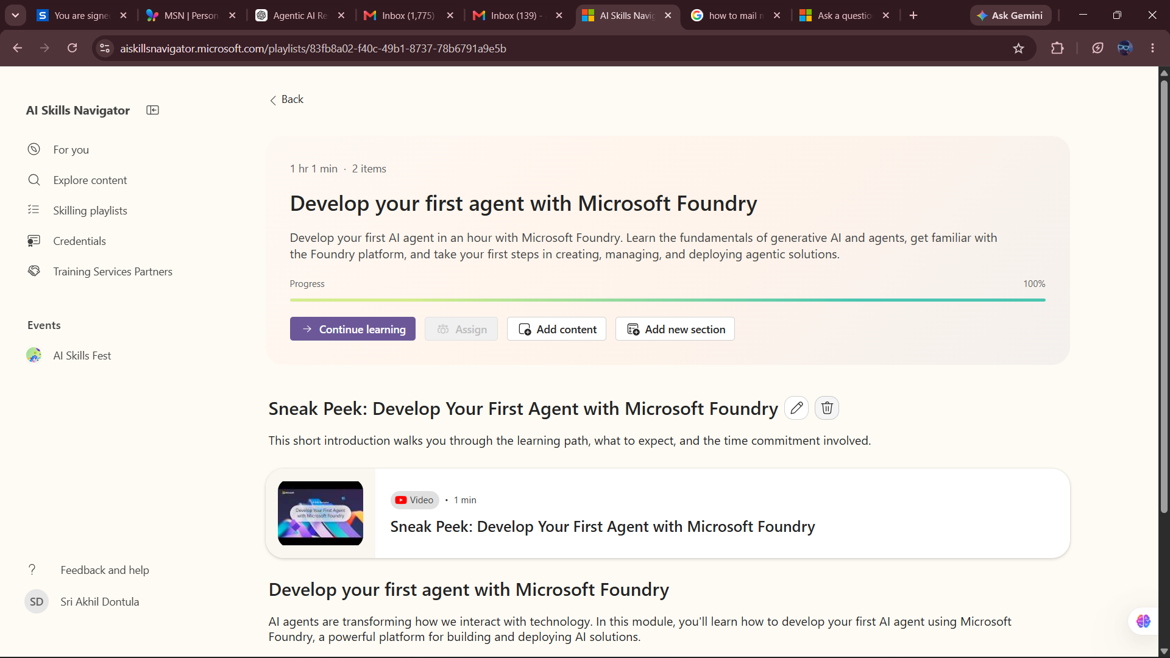Screen dimensions: 1170x658
Task: Click the Assign button
Action: coord(461,329)
